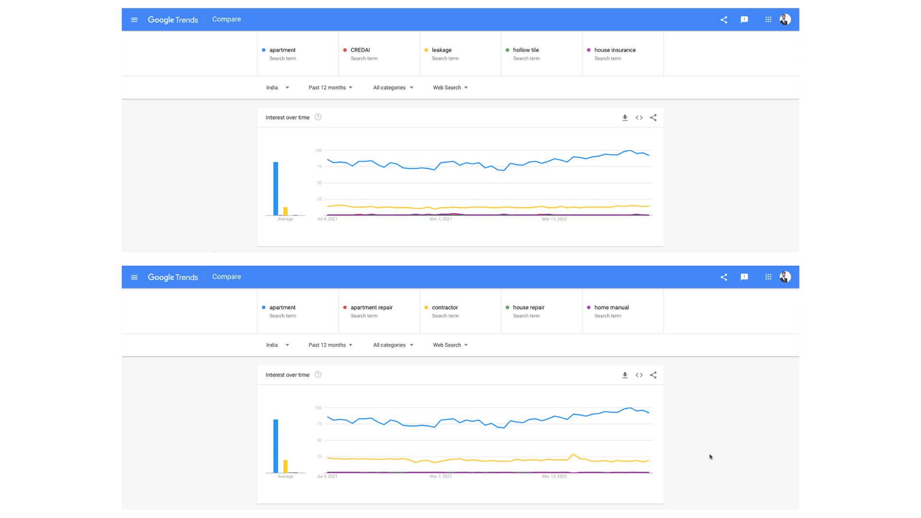Expand India region dropdown in top panel
The image size is (921, 518).
278,88
